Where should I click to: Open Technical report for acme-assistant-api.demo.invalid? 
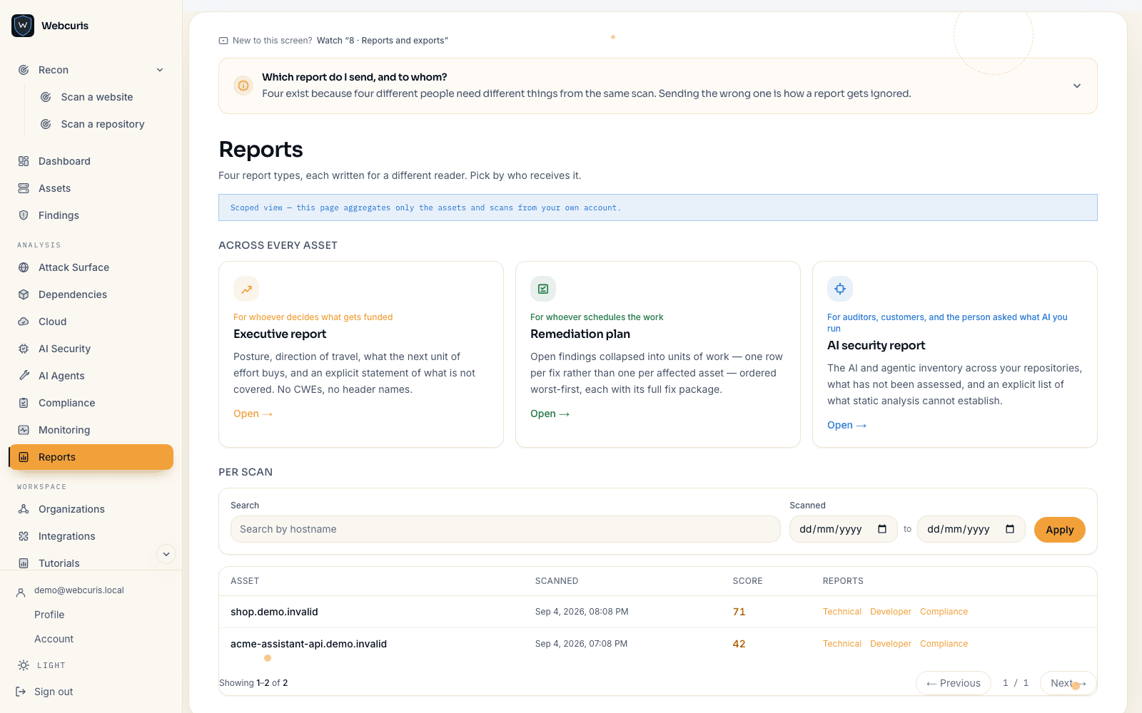[842, 644]
